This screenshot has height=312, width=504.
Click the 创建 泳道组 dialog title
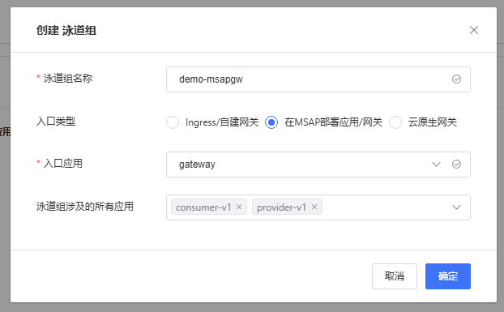click(66, 31)
